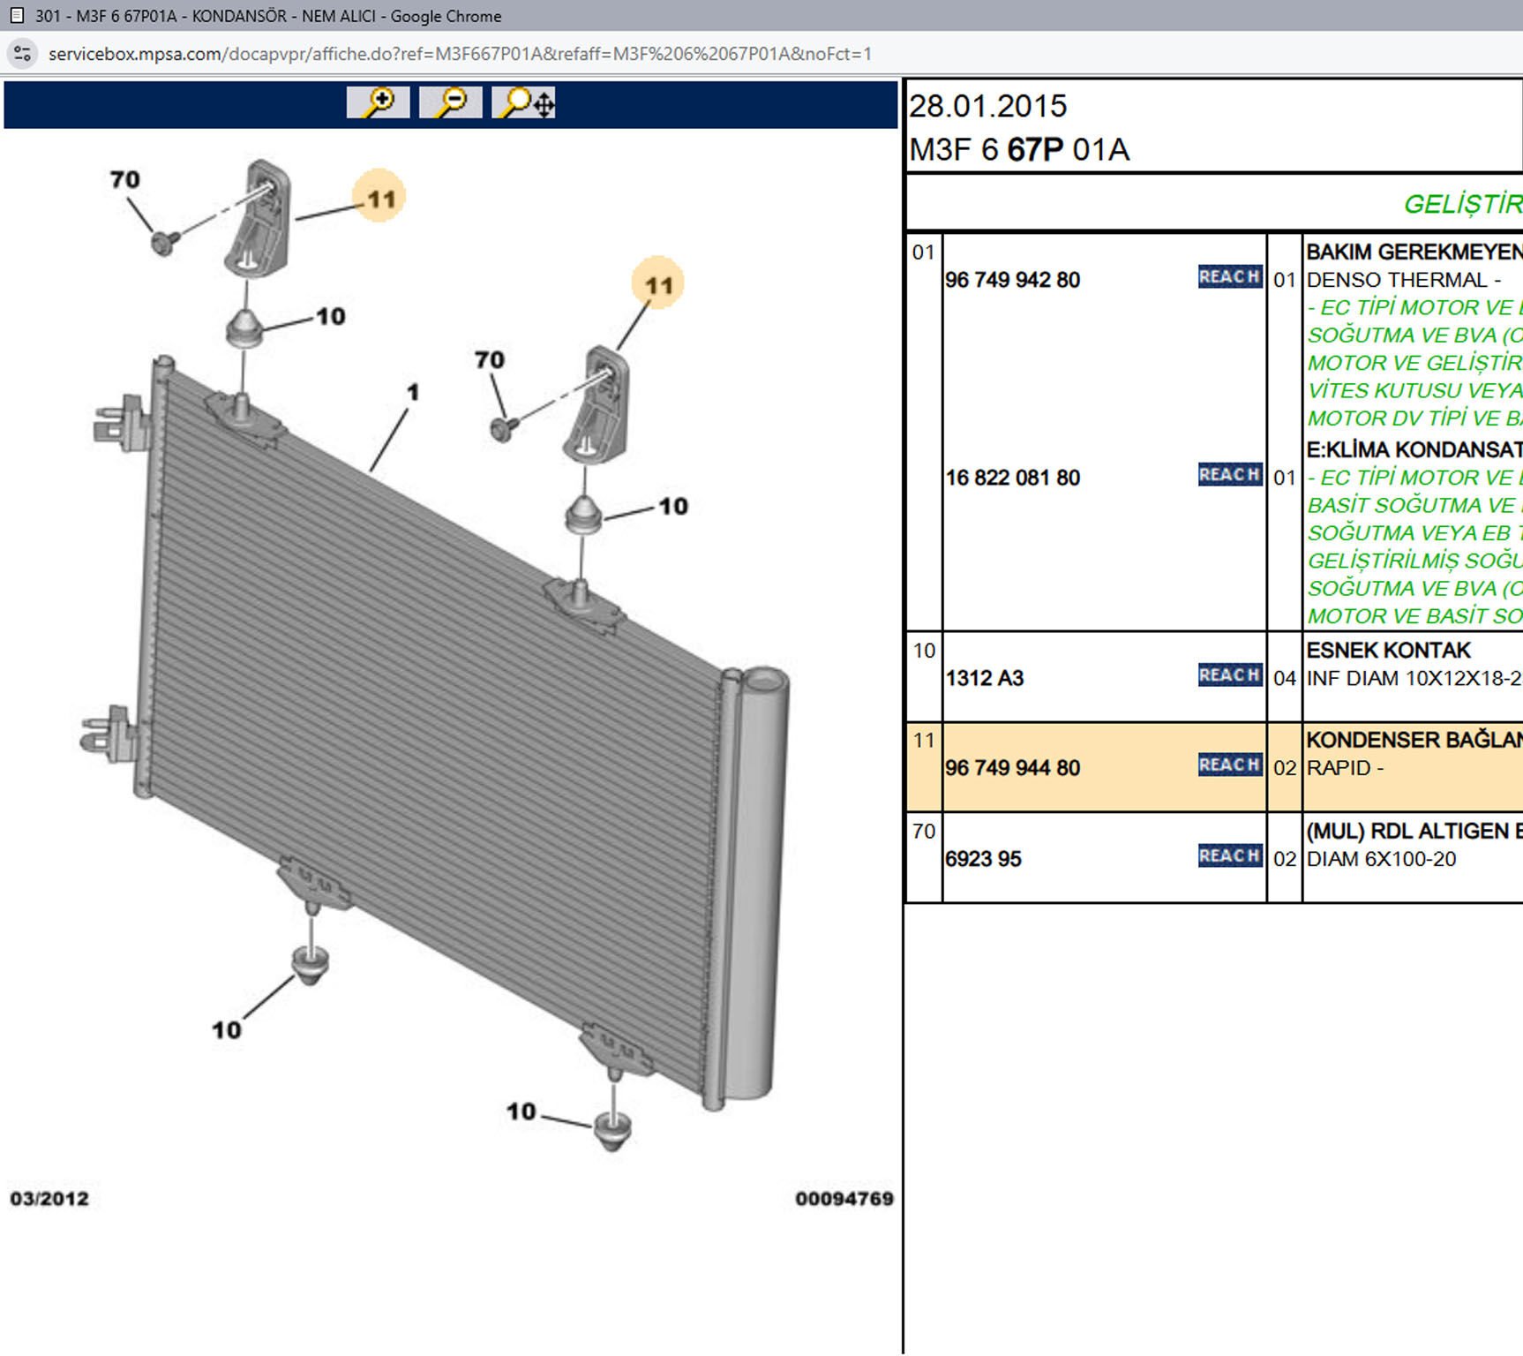This screenshot has height=1356, width=1523.
Task: Click REACH badge for part 16 822 081 80
Action: point(1229,475)
